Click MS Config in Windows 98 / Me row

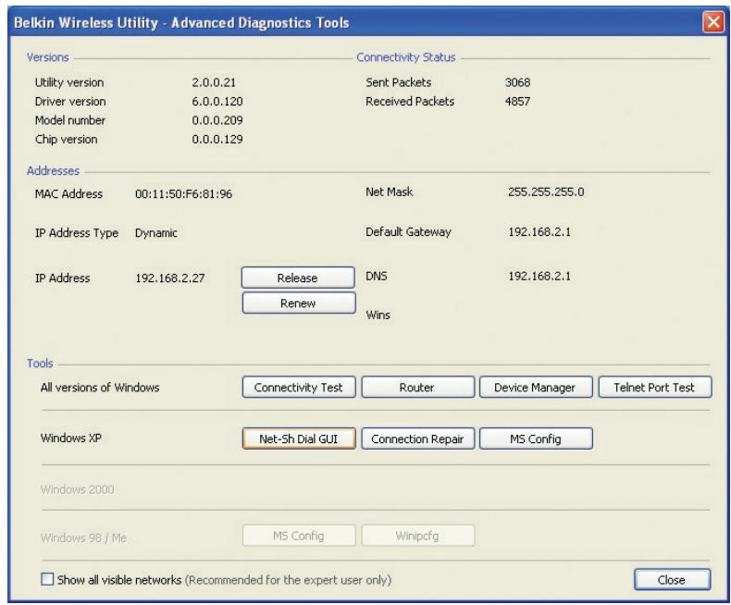[x=299, y=536]
